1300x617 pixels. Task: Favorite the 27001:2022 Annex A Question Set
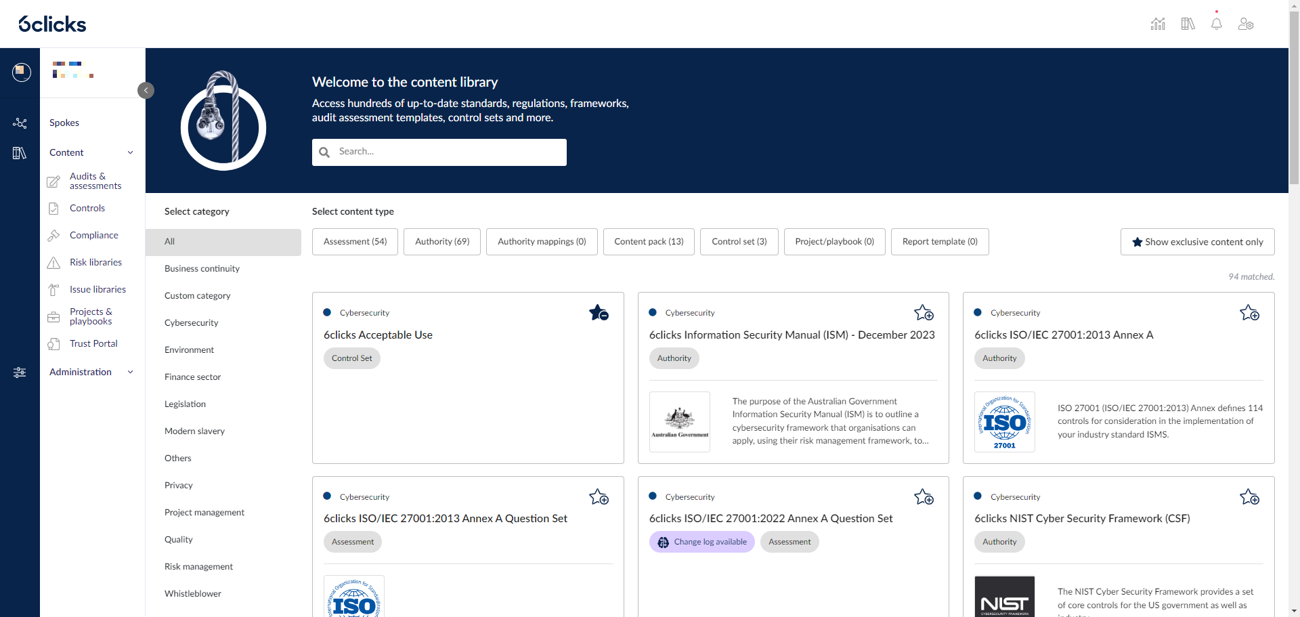[x=924, y=497]
